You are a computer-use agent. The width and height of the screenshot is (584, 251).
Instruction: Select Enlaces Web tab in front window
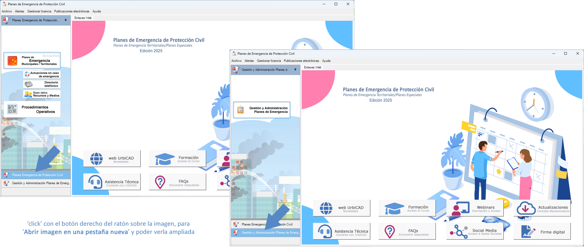[x=313, y=67]
